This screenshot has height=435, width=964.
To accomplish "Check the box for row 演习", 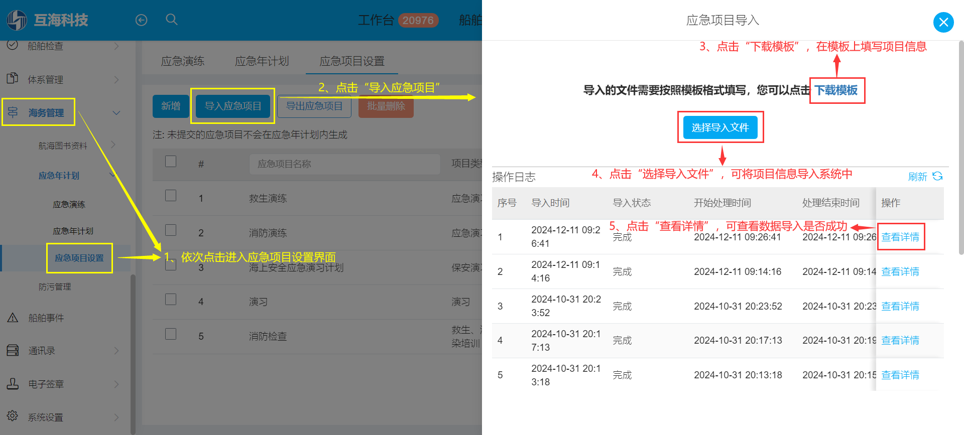I will (171, 299).
